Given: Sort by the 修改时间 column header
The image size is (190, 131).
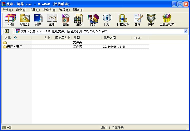Looking at the screenshot, I should (116, 38).
